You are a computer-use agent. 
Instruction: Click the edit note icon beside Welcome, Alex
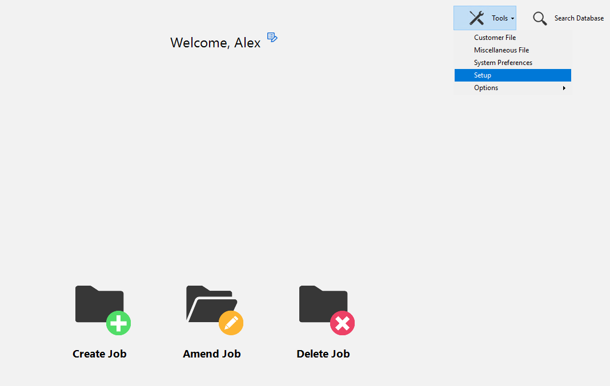point(272,38)
